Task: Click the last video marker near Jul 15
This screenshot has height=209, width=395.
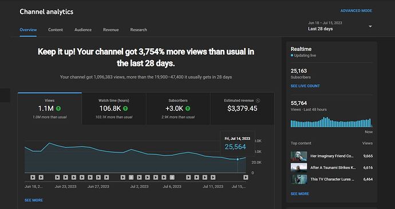Action: (x=246, y=178)
